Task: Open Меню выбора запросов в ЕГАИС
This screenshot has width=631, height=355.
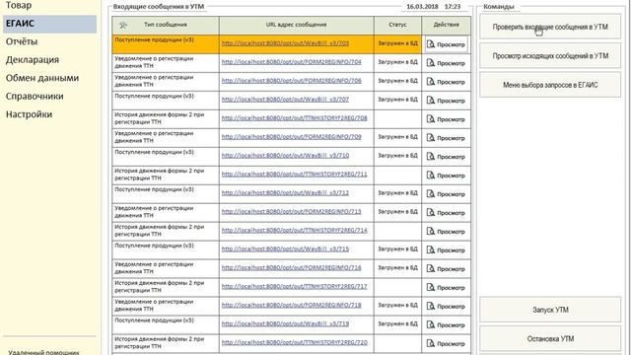Action: (550, 85)
